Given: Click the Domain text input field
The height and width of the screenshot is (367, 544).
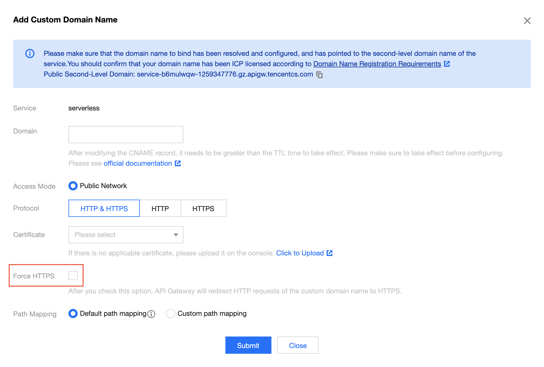Looking at the screenshot, I should click(x=126, y=135).
